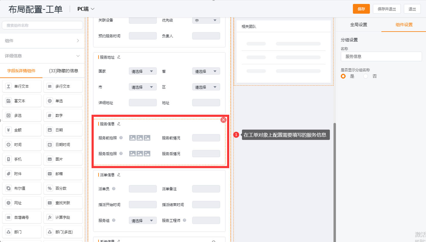Screen dimensions: 426x242
Task: Select the 服务后拍照 image placeholders
Action: pyautogui.click(x=140, y=153)
